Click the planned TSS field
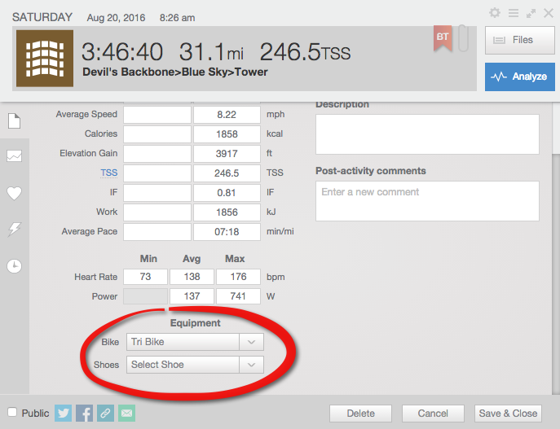 (157, 173)
